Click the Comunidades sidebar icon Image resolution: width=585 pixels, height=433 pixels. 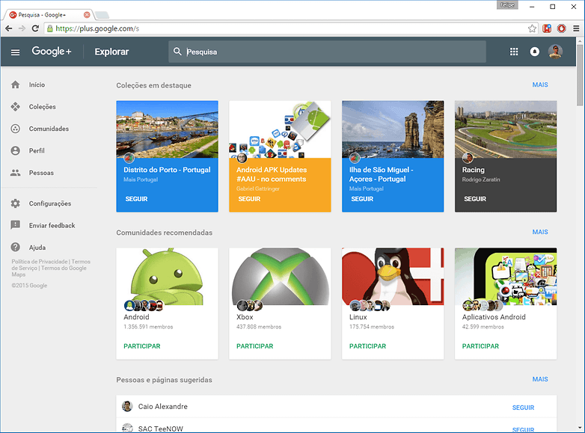[x=15, y=129]
